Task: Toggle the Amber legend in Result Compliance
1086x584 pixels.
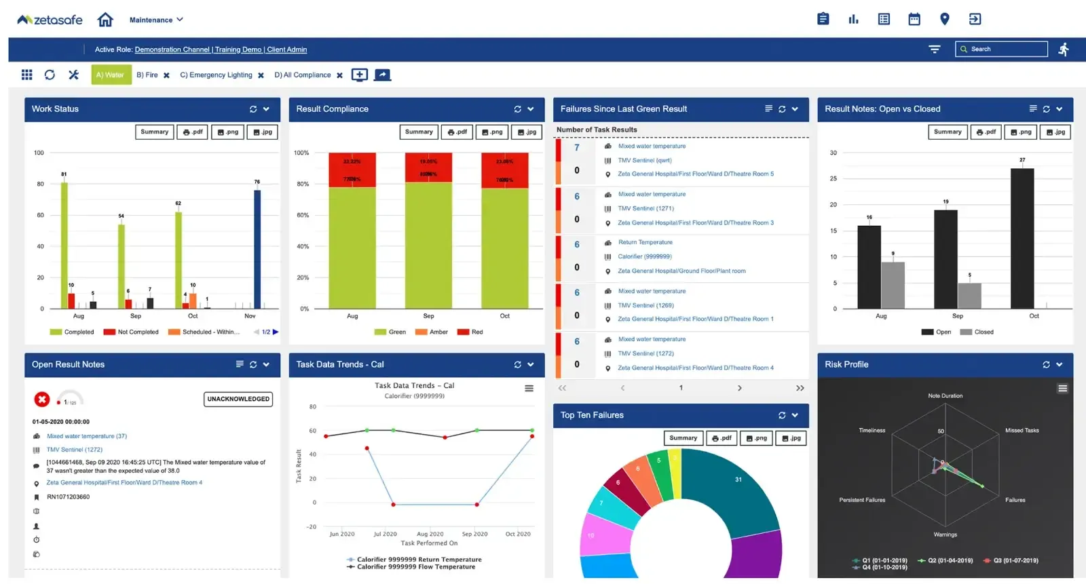Action: [x=432, y=332]
